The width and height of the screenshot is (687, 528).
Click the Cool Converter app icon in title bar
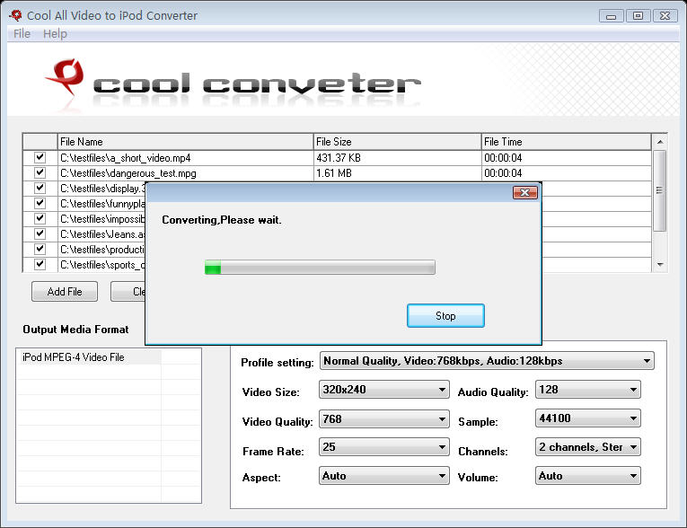pyautogui.click(x=16, y=15)
